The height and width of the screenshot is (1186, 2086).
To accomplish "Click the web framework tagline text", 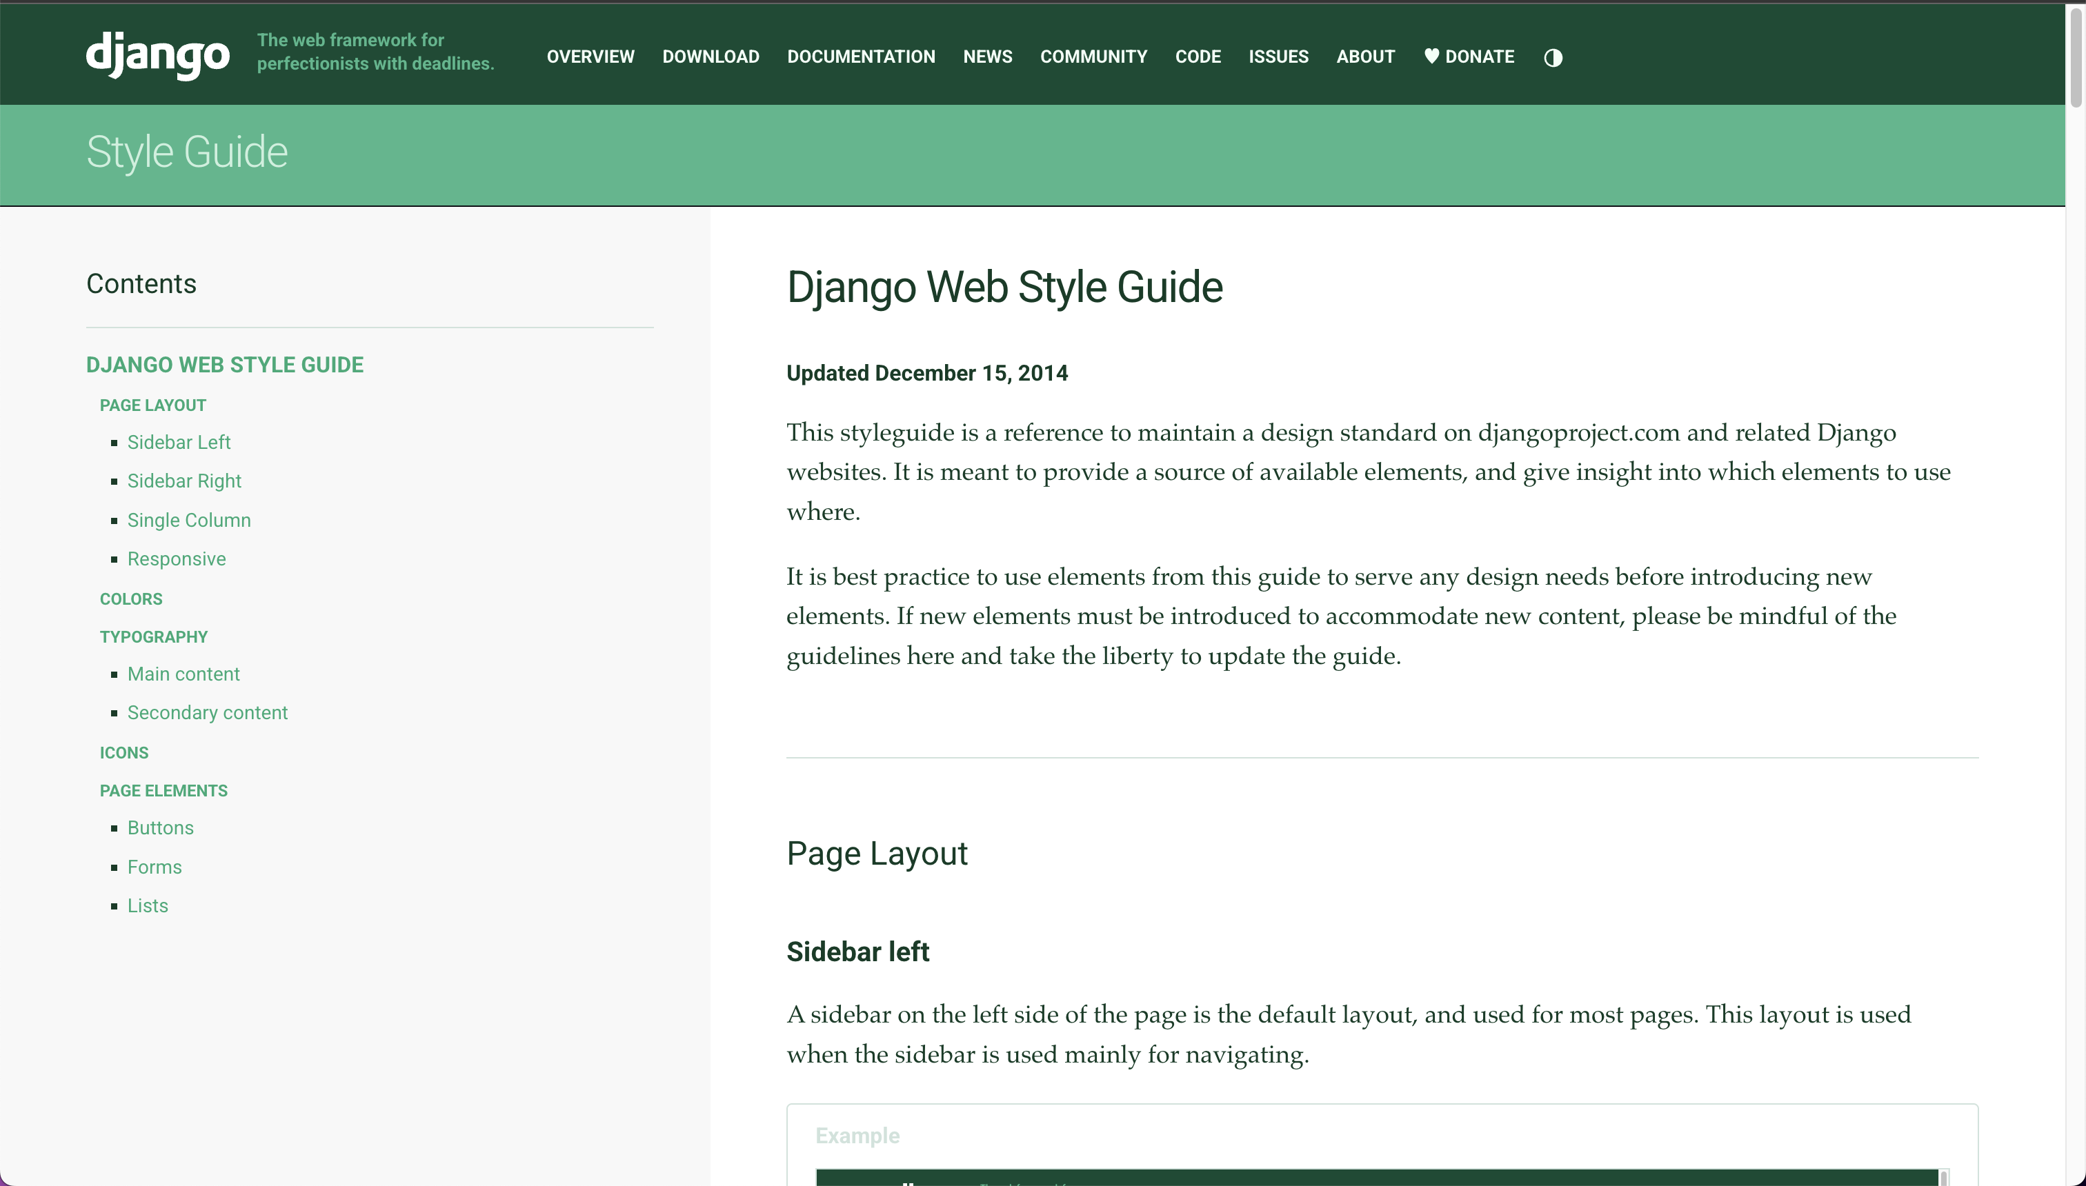I will click(x=376, y=51).
